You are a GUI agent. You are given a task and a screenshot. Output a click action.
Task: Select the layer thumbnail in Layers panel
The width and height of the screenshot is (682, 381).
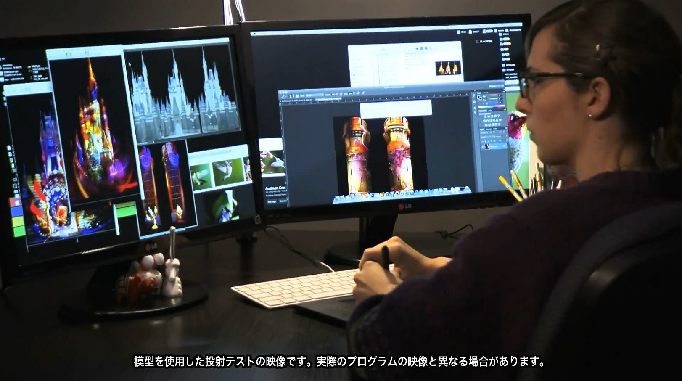(x=488, y=146)
